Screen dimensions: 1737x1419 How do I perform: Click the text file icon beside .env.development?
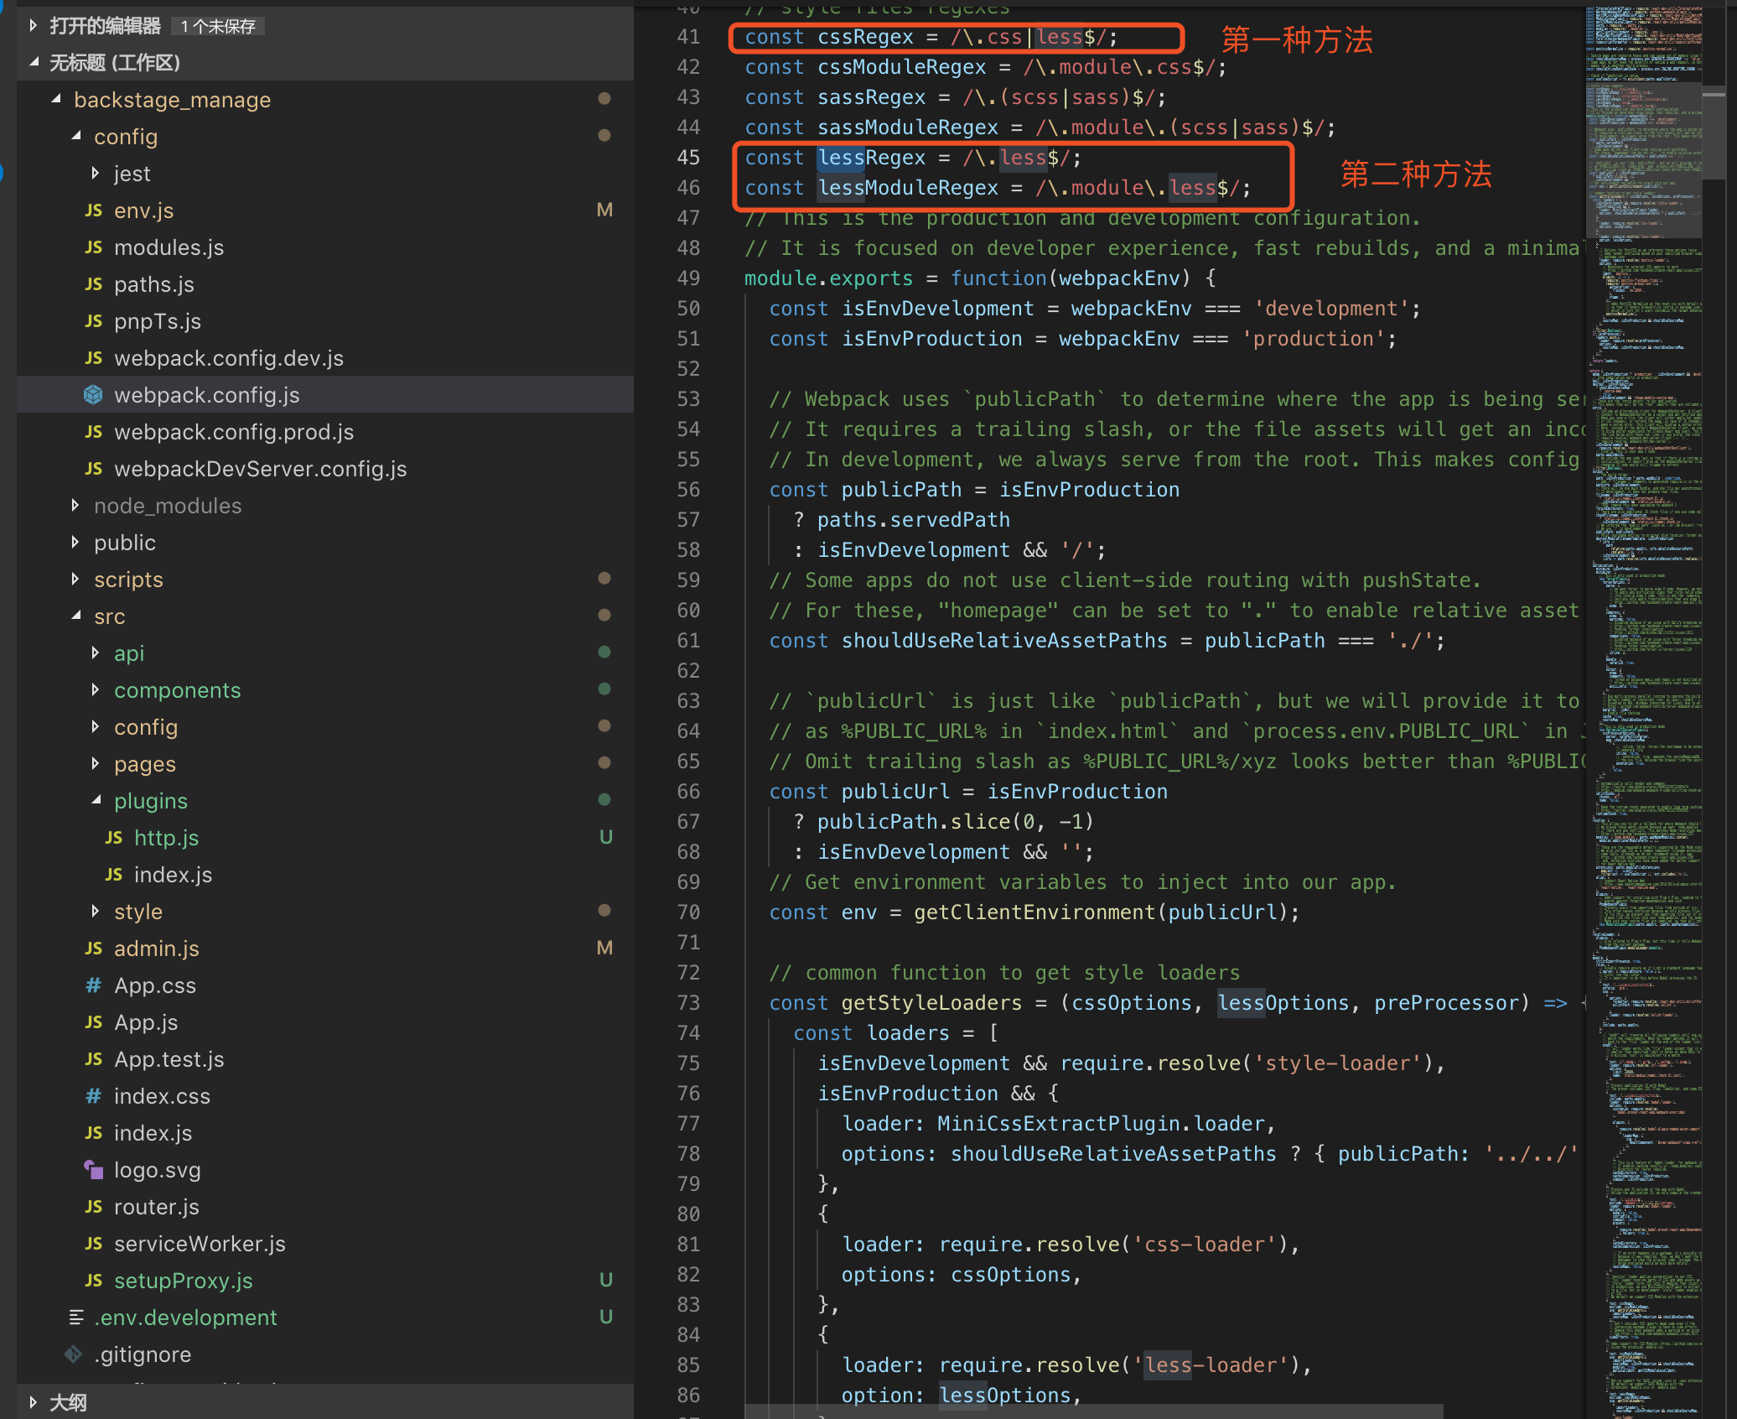pyautogui.click(x=76, y=1318)
